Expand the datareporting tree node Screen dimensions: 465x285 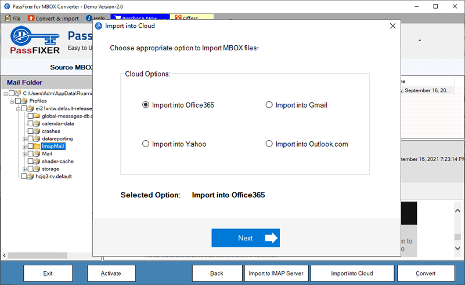coord(24,139)
